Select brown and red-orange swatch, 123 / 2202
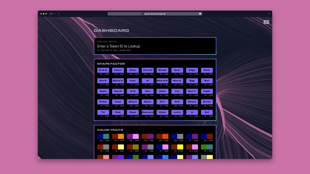 pyautogui.click(x=162, y=136)
